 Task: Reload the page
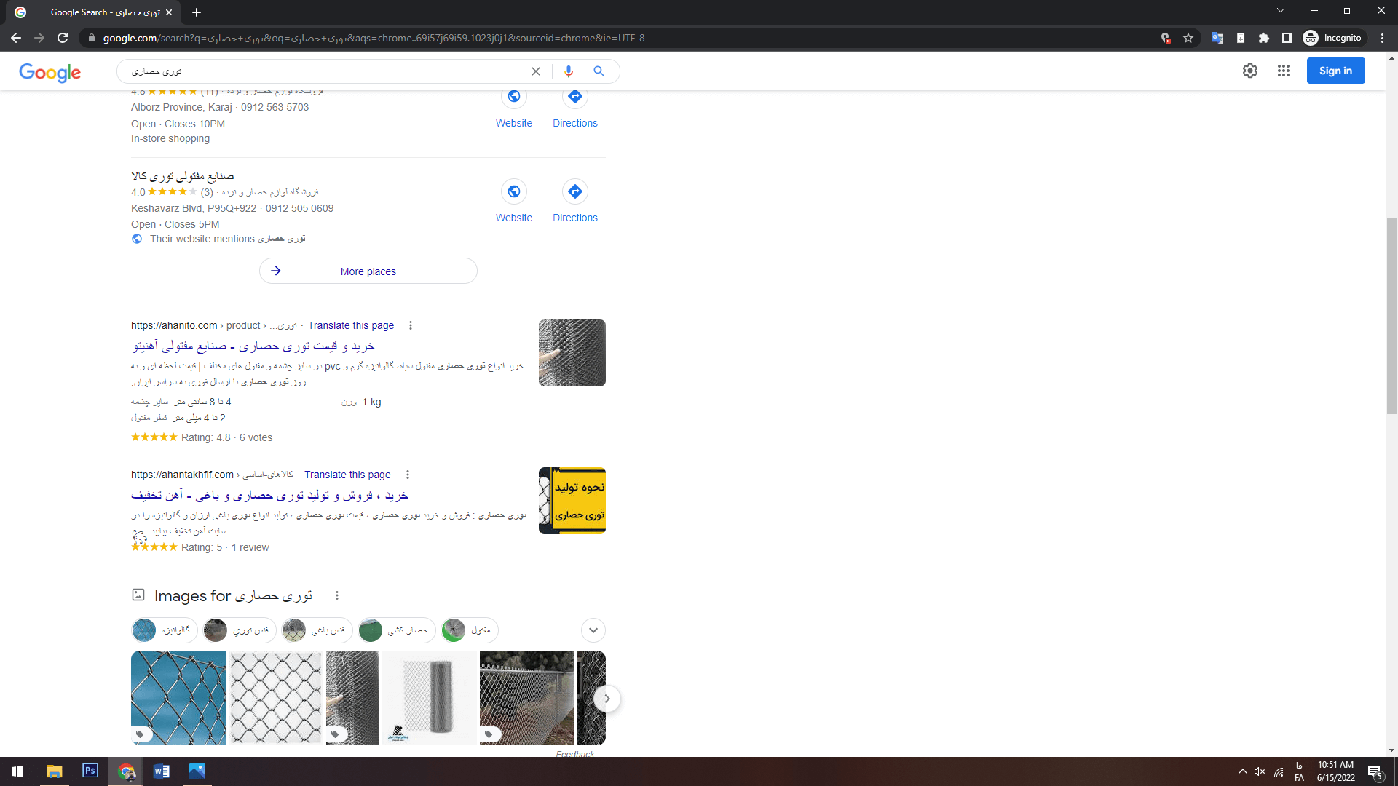coord(63,38)
